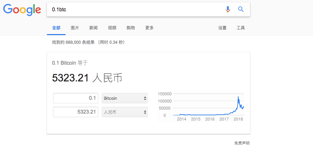313x149 pixels.
Task: Focus the search box containing 0.1btc
Action: [x=136, y=9]
